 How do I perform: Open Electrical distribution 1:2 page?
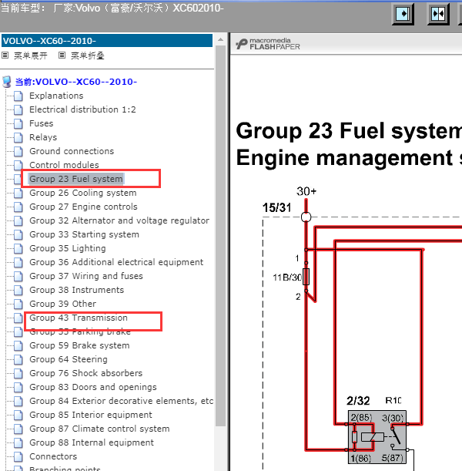coord(83,109)
